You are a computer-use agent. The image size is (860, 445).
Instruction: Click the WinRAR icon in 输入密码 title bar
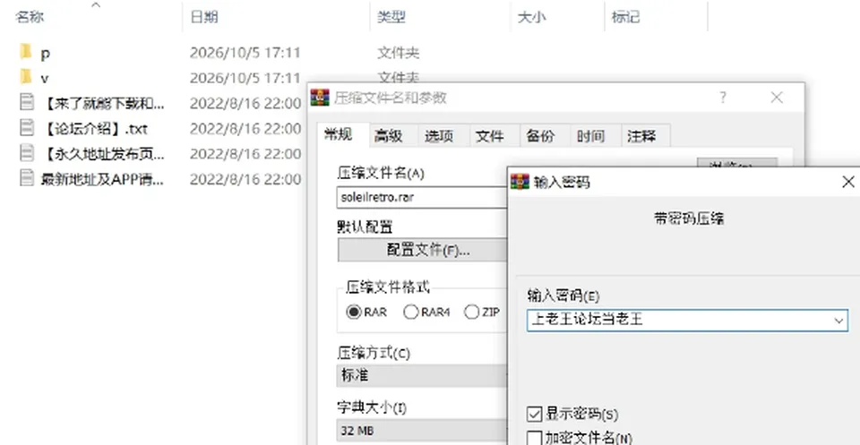520,182
